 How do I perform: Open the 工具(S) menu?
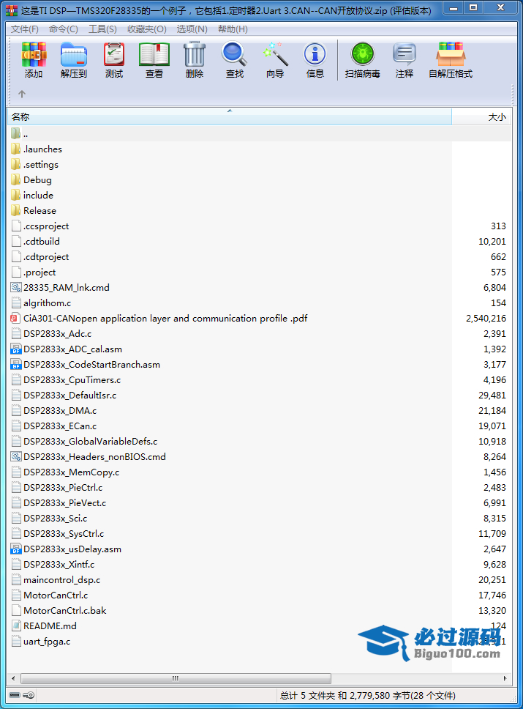click(x=102, y=29)
